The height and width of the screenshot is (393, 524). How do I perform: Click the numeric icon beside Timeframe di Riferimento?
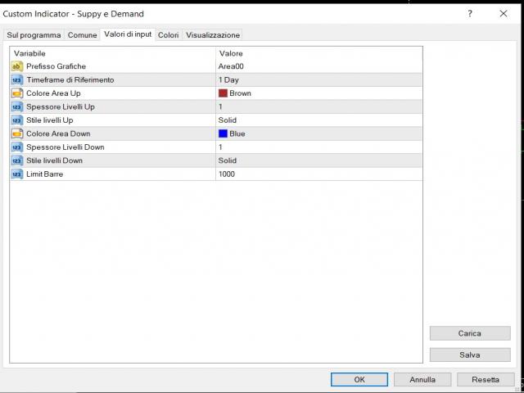17,80
